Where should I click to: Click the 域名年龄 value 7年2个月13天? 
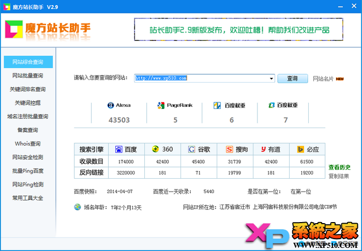(x=126, y=208)
